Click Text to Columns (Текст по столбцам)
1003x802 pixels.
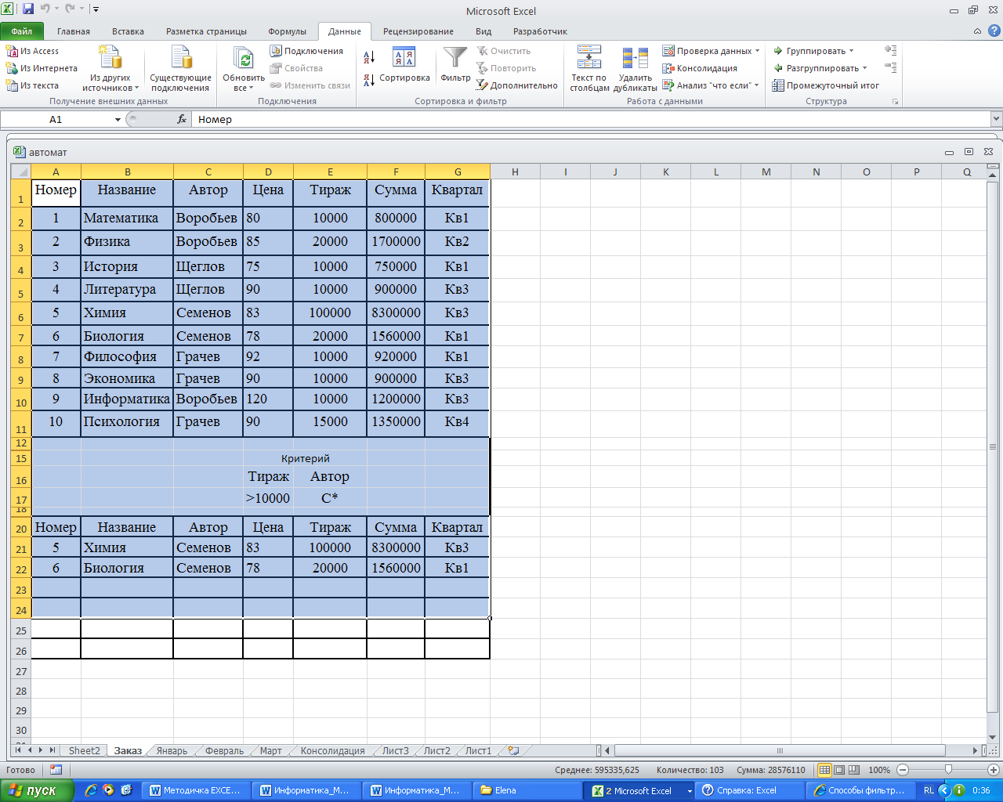point(589,69)
